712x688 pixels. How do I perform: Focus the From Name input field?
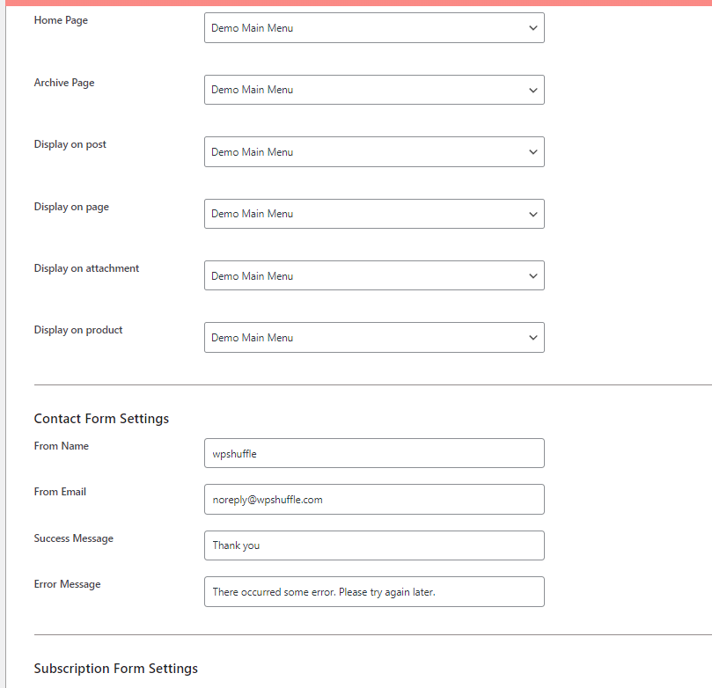pyautogui.click(x=374, y=454)
